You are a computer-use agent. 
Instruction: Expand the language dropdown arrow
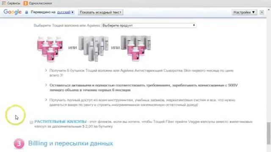[72, 12]
